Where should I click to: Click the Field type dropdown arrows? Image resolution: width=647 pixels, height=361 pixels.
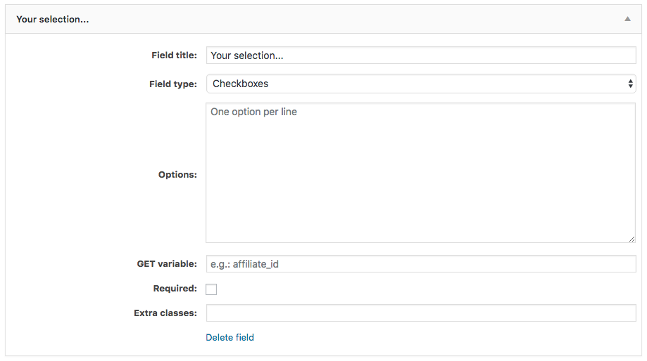tap(630, 84)
